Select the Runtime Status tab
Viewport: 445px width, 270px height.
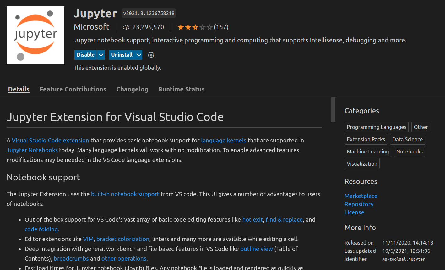tap(181, 89)
